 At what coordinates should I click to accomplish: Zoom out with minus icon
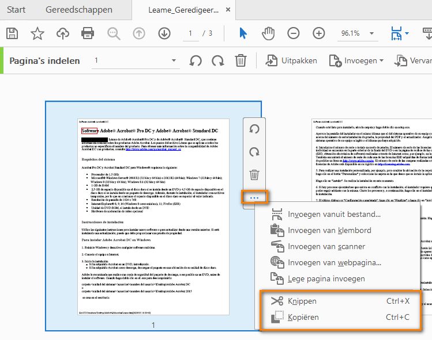(x=294, y=33)
